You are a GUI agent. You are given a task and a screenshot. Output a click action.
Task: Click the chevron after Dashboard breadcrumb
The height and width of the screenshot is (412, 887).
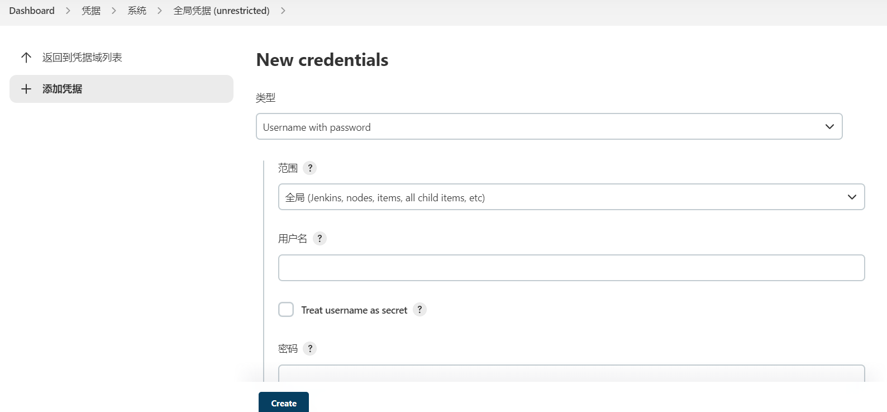pos(68,11)
